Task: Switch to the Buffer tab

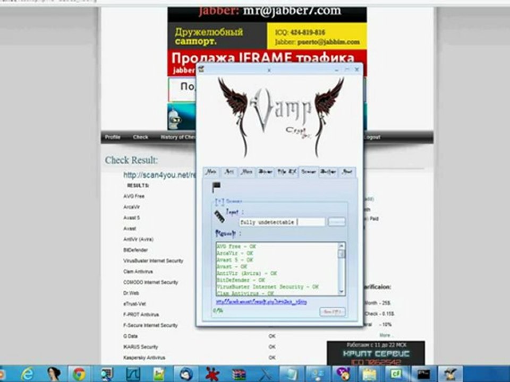Action: 328,171
